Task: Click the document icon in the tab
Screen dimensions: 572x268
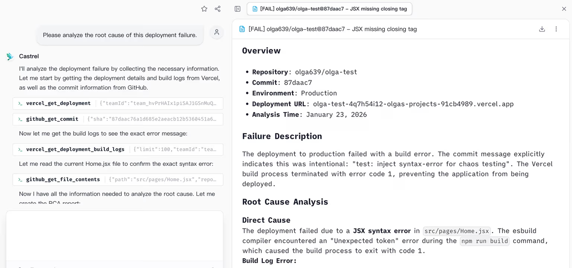Action: click(255, 9)
